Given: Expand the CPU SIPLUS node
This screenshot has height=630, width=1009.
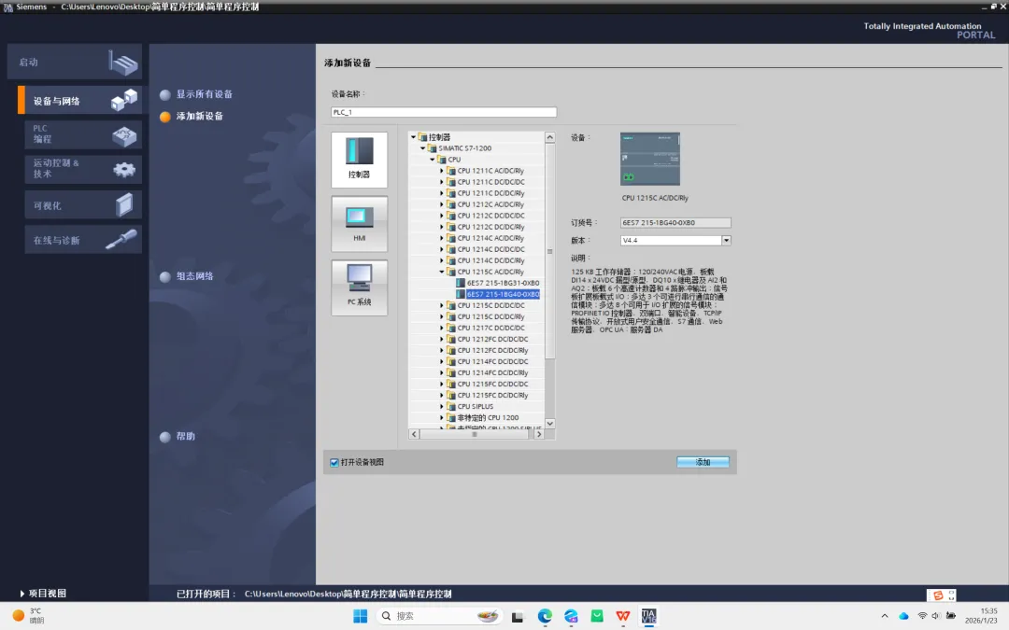Looking at the screenshot, I should click(442, 406).
